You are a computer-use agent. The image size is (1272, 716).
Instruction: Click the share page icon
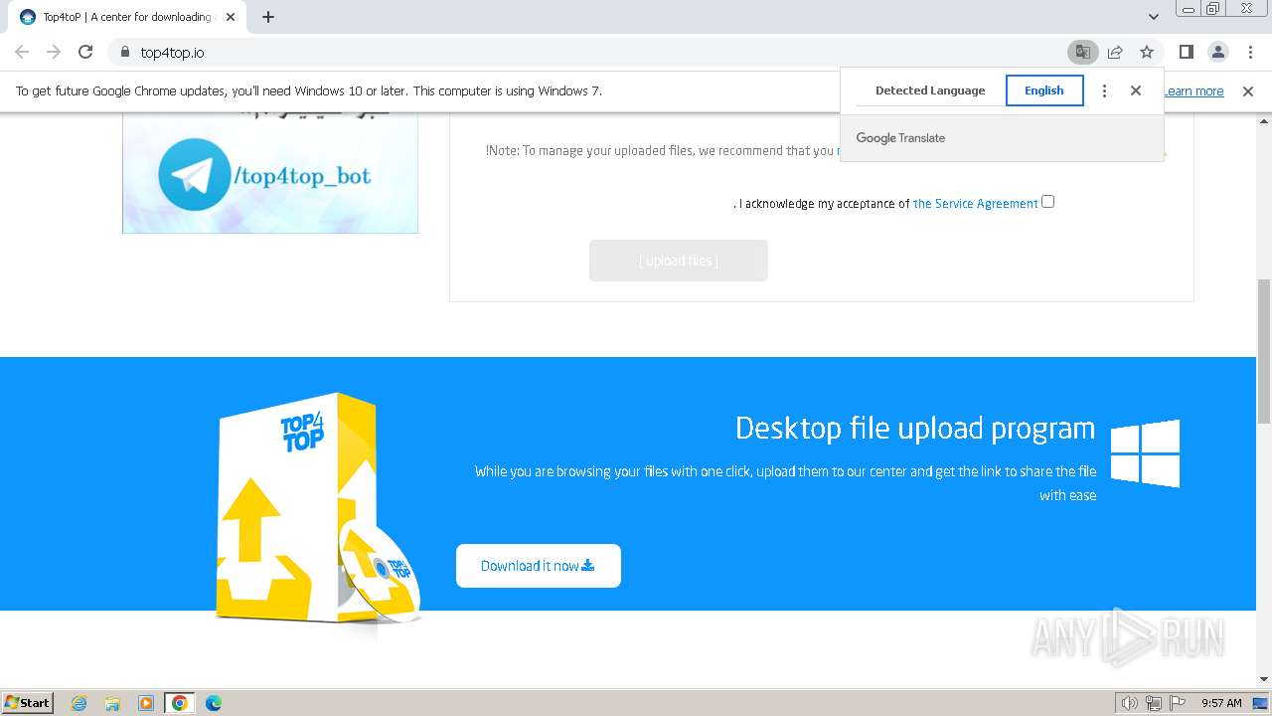1115,52
